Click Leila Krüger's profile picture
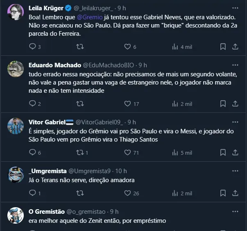 [x=16, y=12]
